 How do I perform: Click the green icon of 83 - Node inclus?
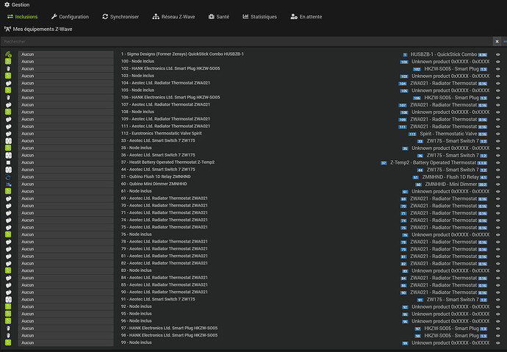[x=8, y=270]
